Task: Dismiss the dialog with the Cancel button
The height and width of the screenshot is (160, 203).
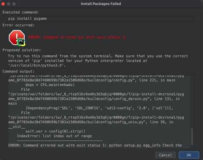Action: [165, 155]
